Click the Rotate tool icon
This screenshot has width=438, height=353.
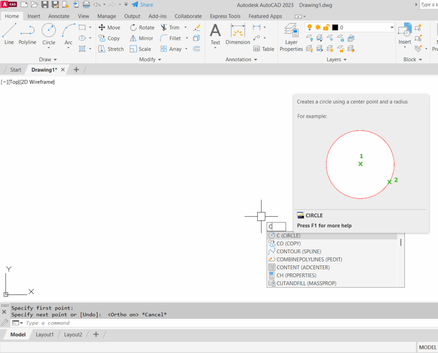[134, 28]
